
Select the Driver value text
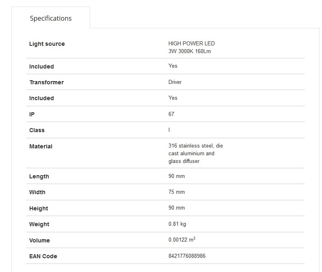coord(175,82)
